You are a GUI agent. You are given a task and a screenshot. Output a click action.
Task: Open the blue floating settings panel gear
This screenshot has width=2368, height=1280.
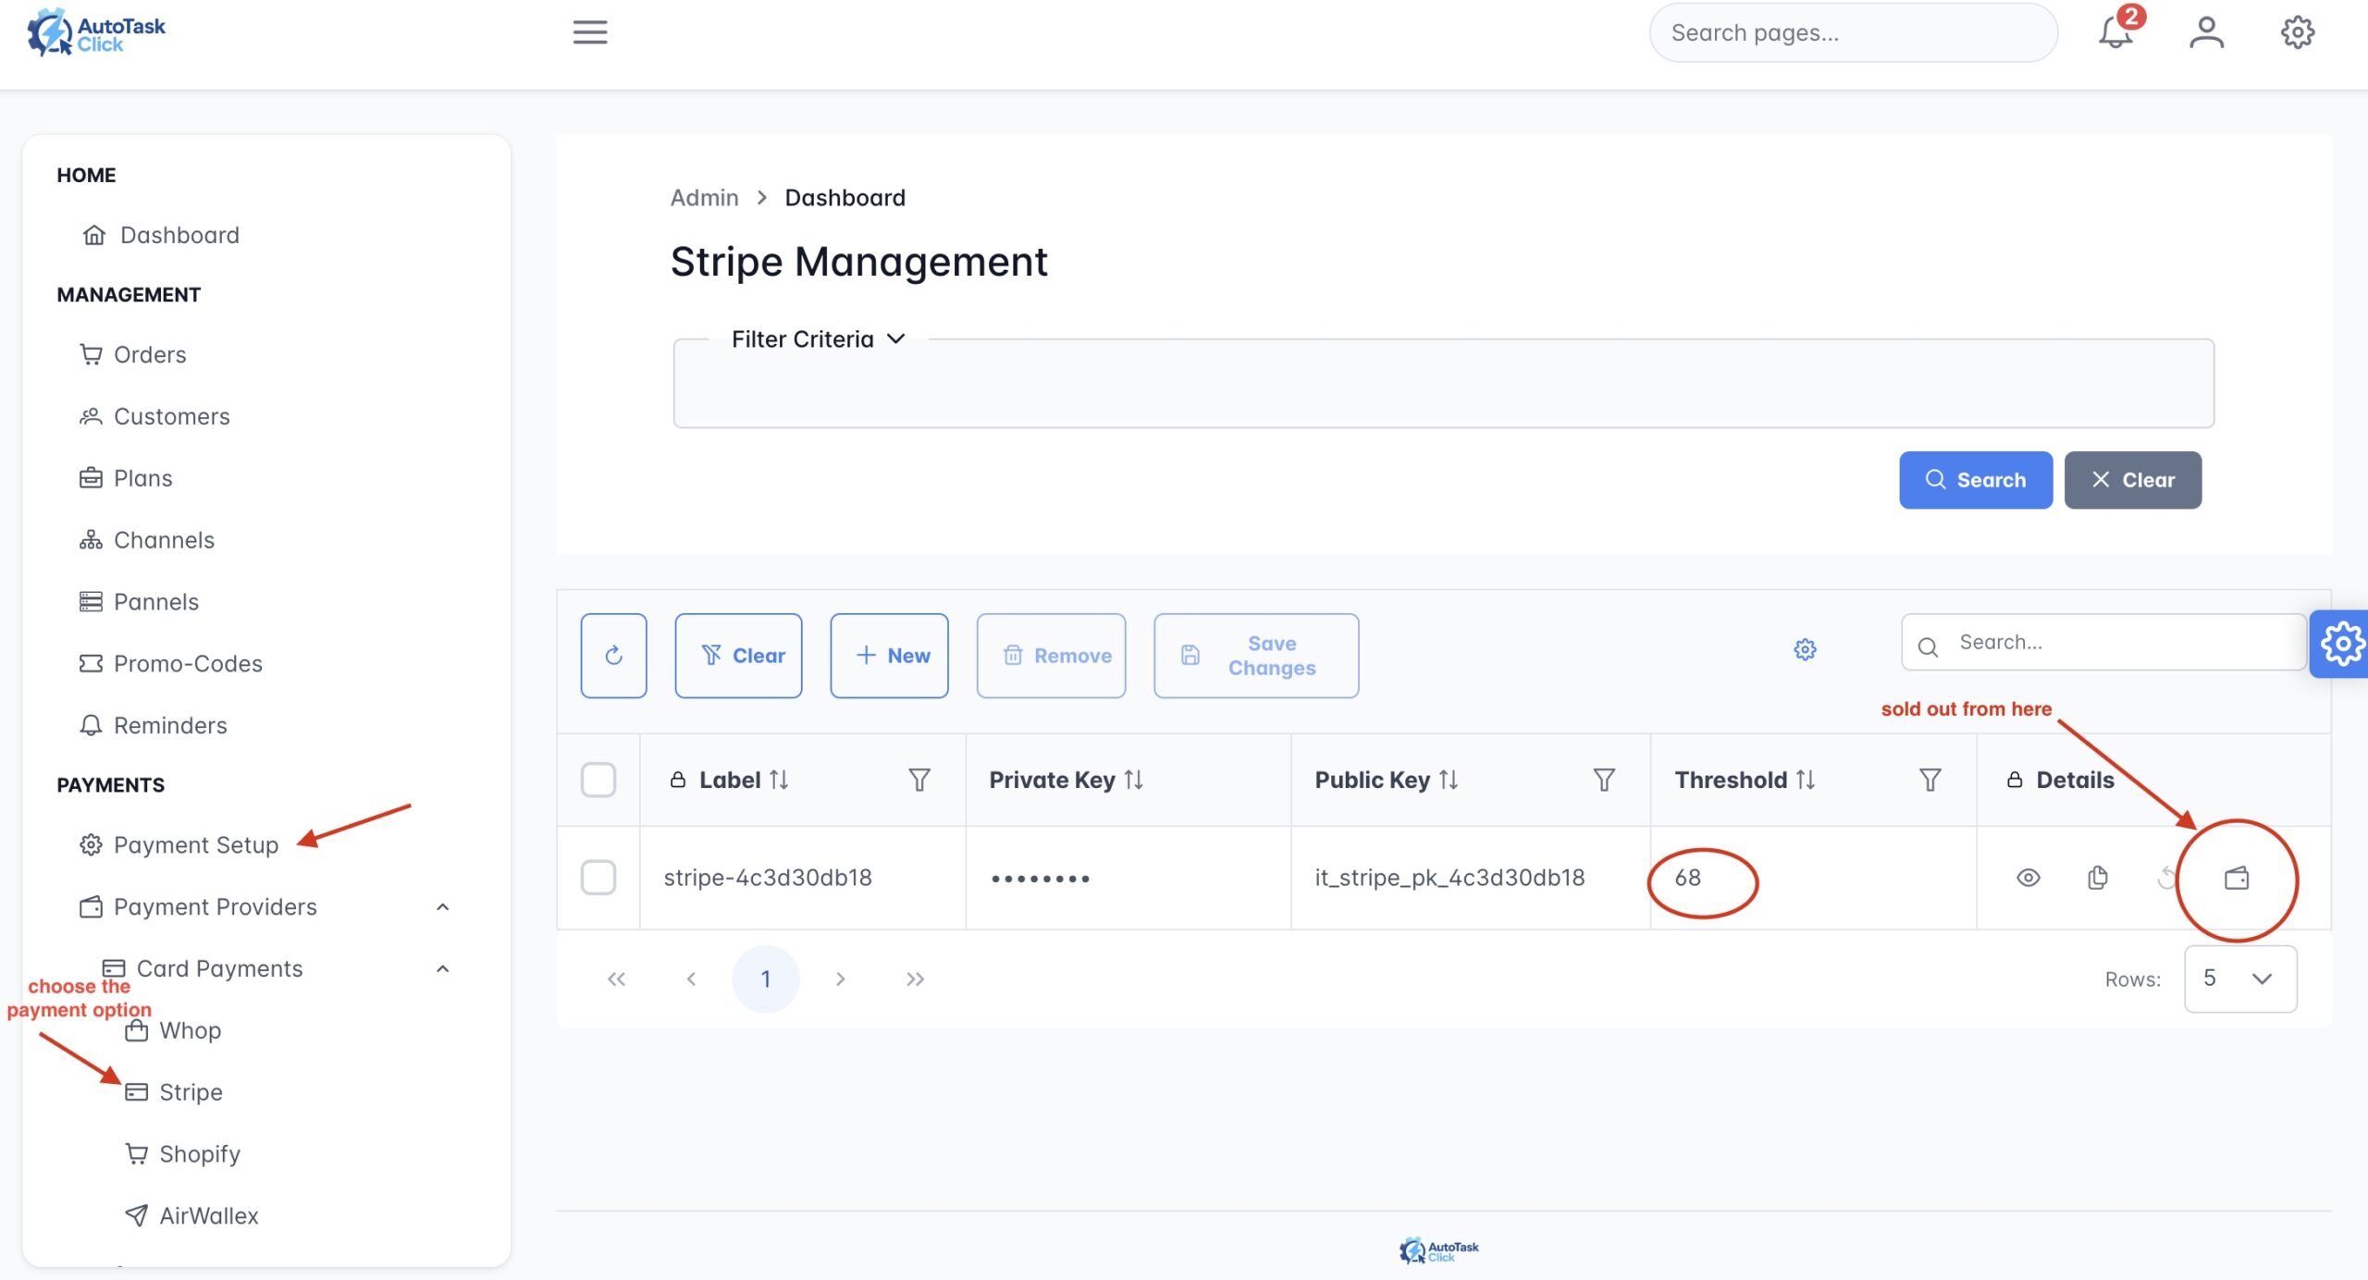[2340, 644]
